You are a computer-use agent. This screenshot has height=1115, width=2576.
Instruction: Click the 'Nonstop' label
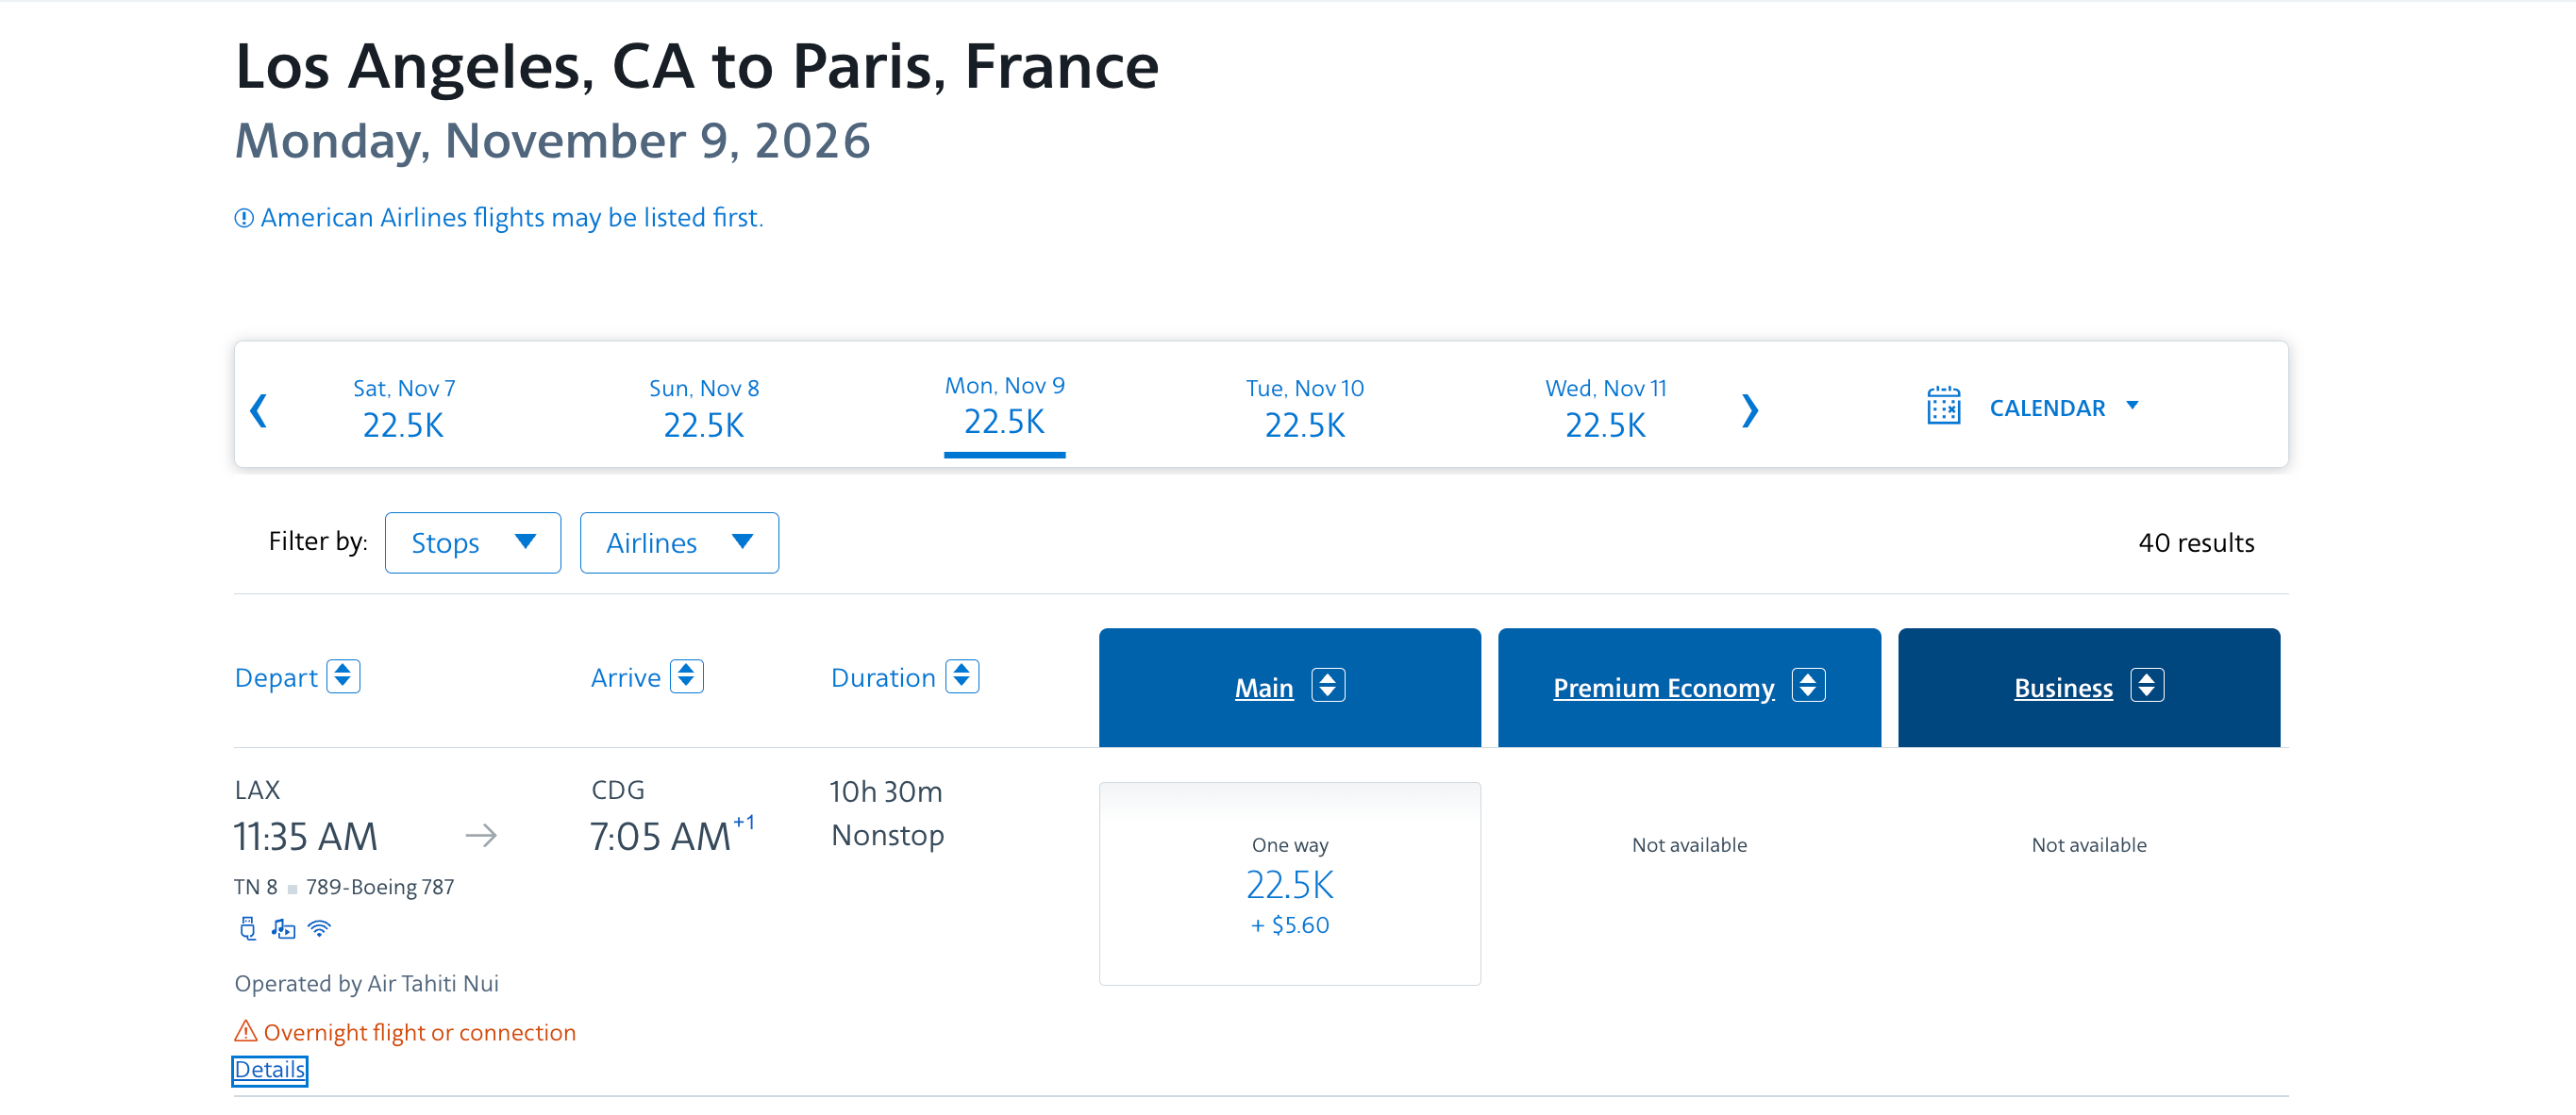pyautogui.click(x=888, y=836)
